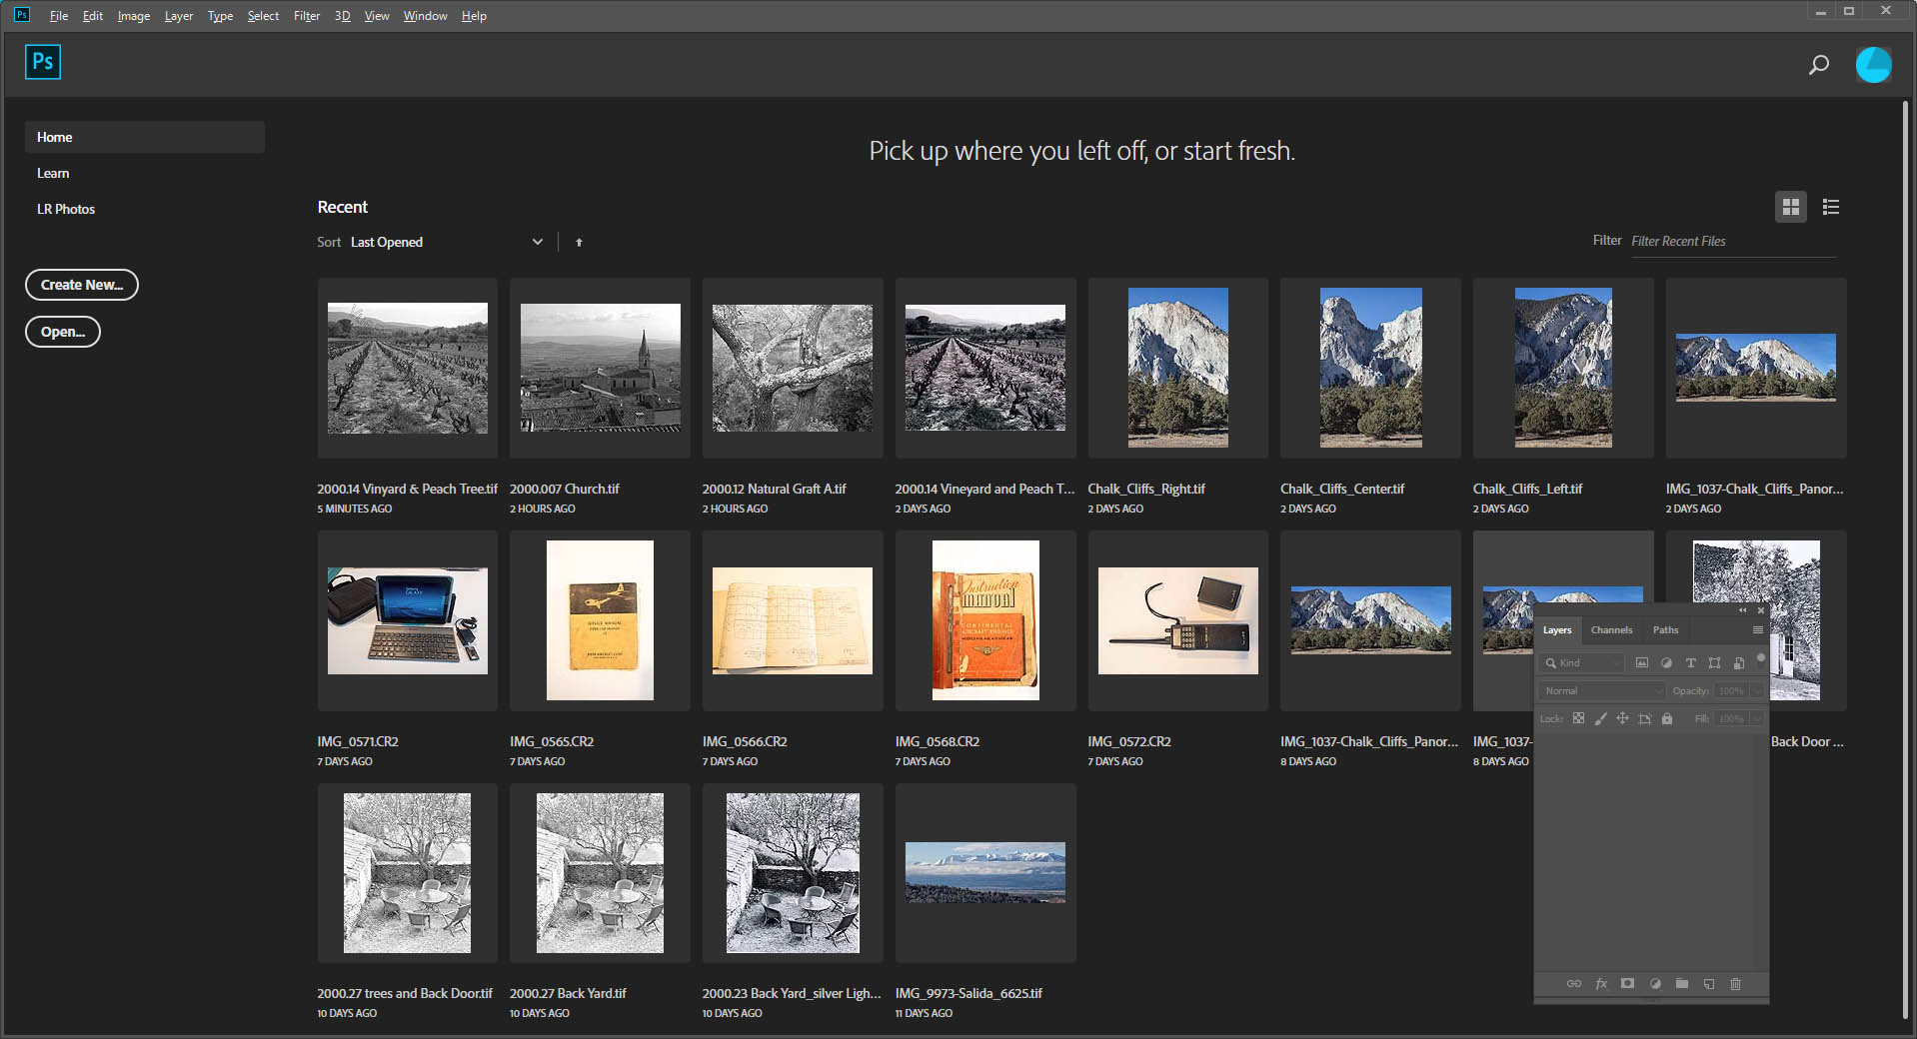Open the Filter menu in the menu bar
This screenshot has height=1039, width=1917.
(x=306, y=15)
